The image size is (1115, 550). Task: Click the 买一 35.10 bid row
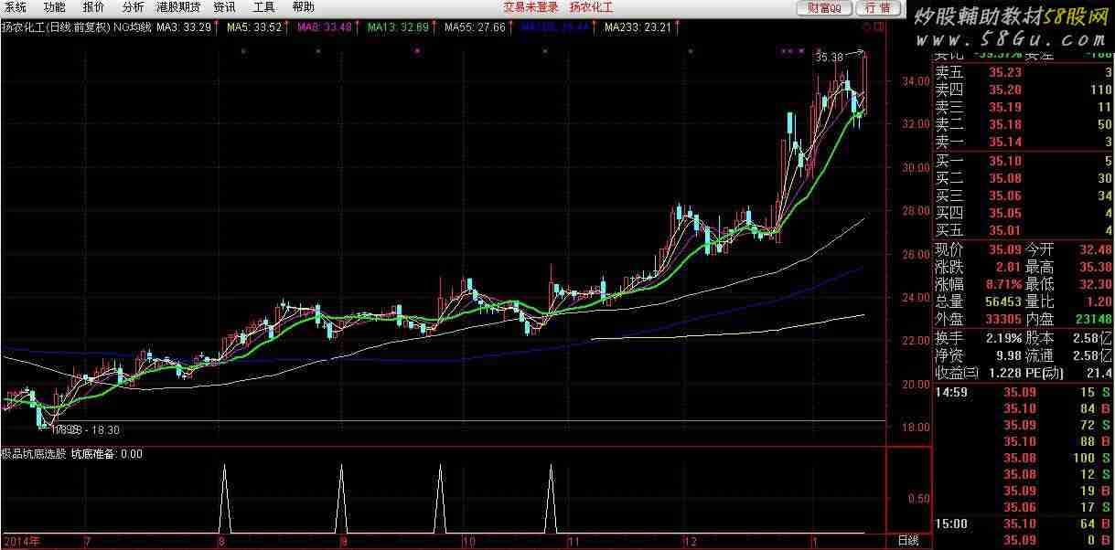(1024, 161)
